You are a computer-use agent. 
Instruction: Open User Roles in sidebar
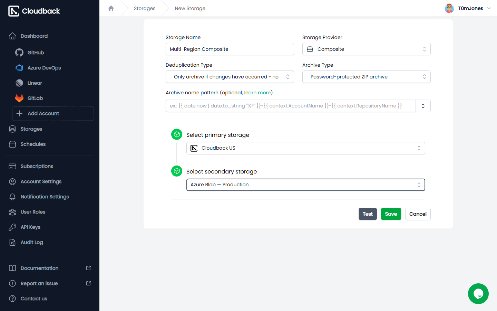(50, 212)
